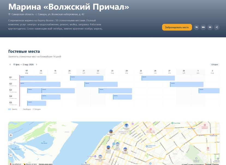Toggle the Занято legend item

click(14, 109)
